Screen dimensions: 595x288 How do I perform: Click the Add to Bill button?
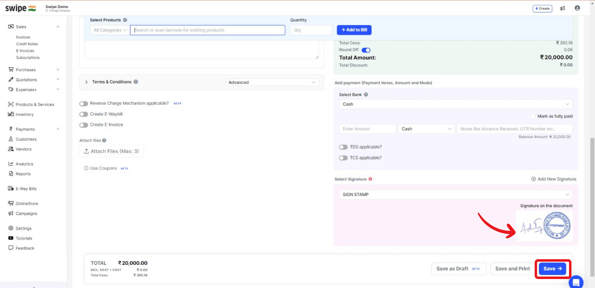tap(354, 30)
